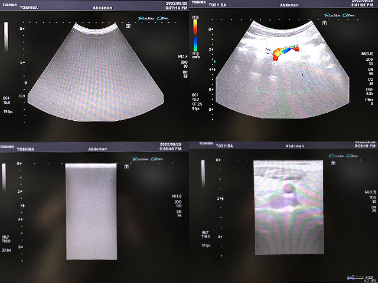
Task: Click the Filter 3 value in the Doppler scan
Action: tap(369, 101)
